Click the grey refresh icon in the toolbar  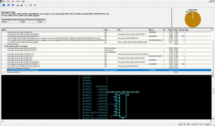[26, 5]
